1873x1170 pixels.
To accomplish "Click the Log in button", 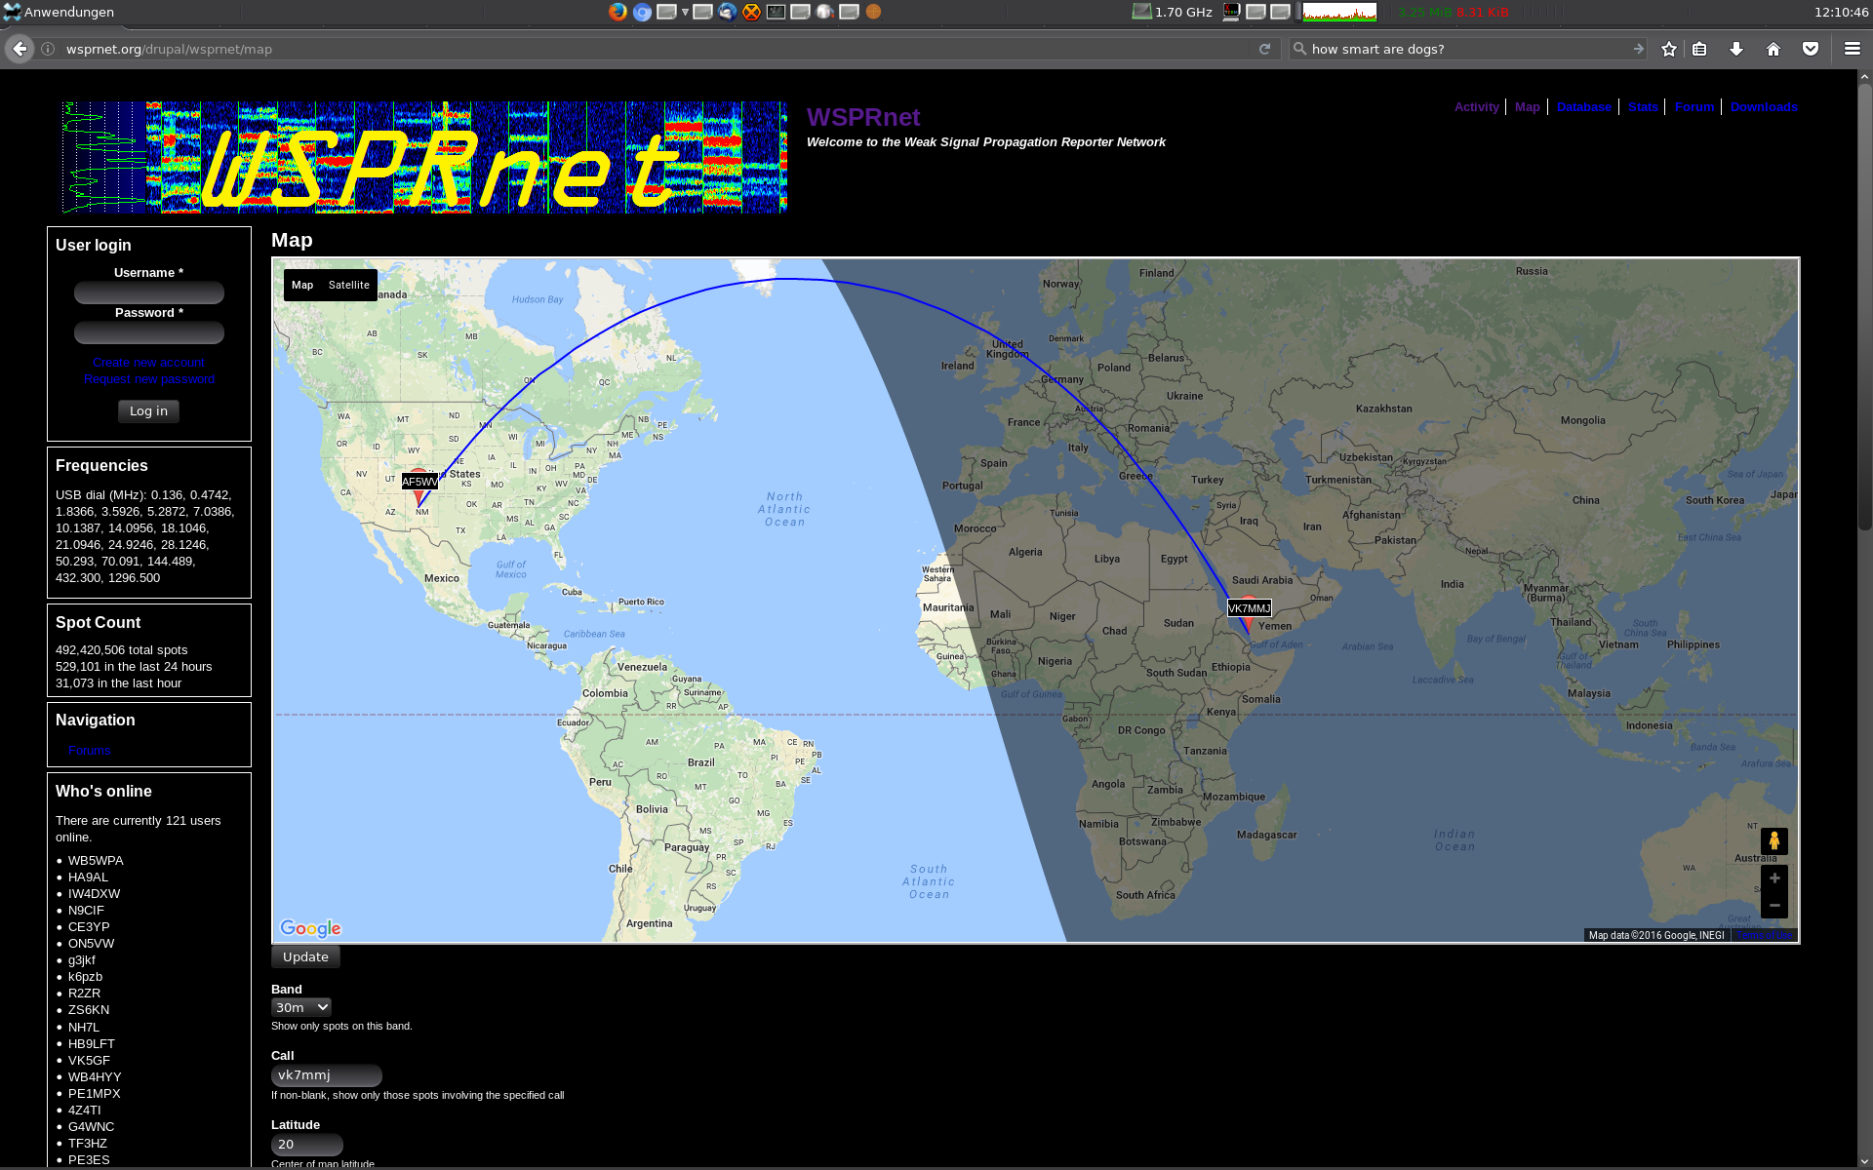I will tap(148, 410).
